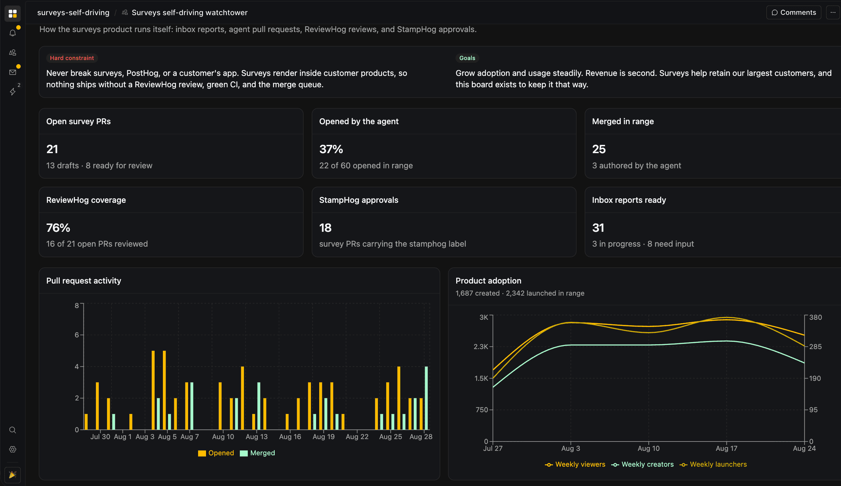Go to surveys-self-driving breadcrumb
The height and width of the screenshot is (486, 841).
pyautogui.click(x=73, y=12)
